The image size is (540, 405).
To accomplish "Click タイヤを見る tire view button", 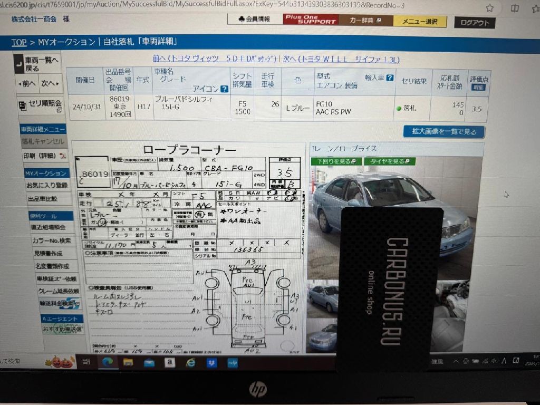I will [389, 161].
